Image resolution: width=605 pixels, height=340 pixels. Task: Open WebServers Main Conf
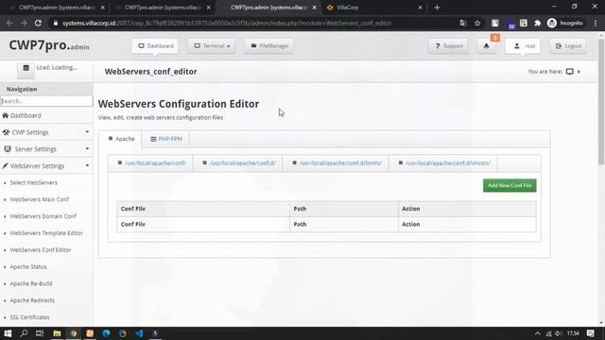point(40,199)
